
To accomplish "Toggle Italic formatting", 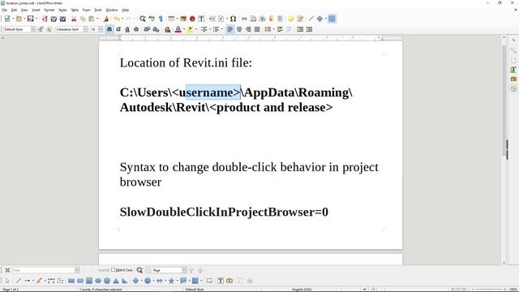I will pyautogui.click(x=118, y=29).
